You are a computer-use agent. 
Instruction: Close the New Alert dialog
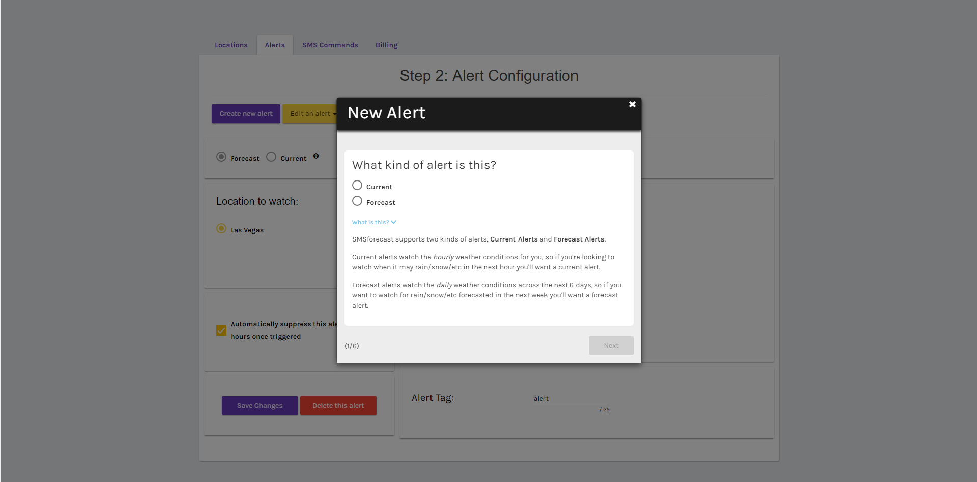point(632,104)
